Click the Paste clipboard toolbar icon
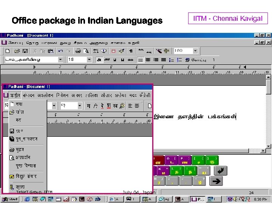This screenshot has width=272, height=204. coord(51,51)
